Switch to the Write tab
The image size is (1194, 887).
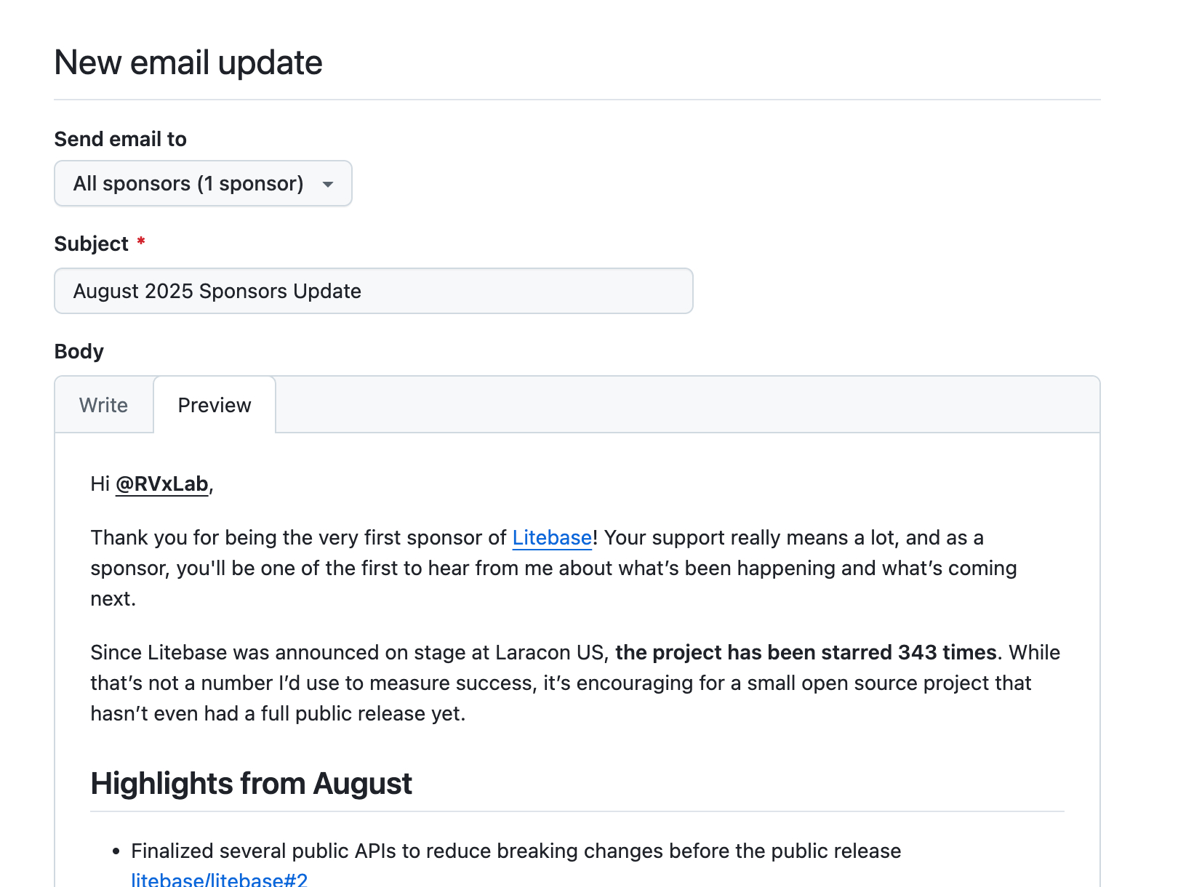click(103, 405)
